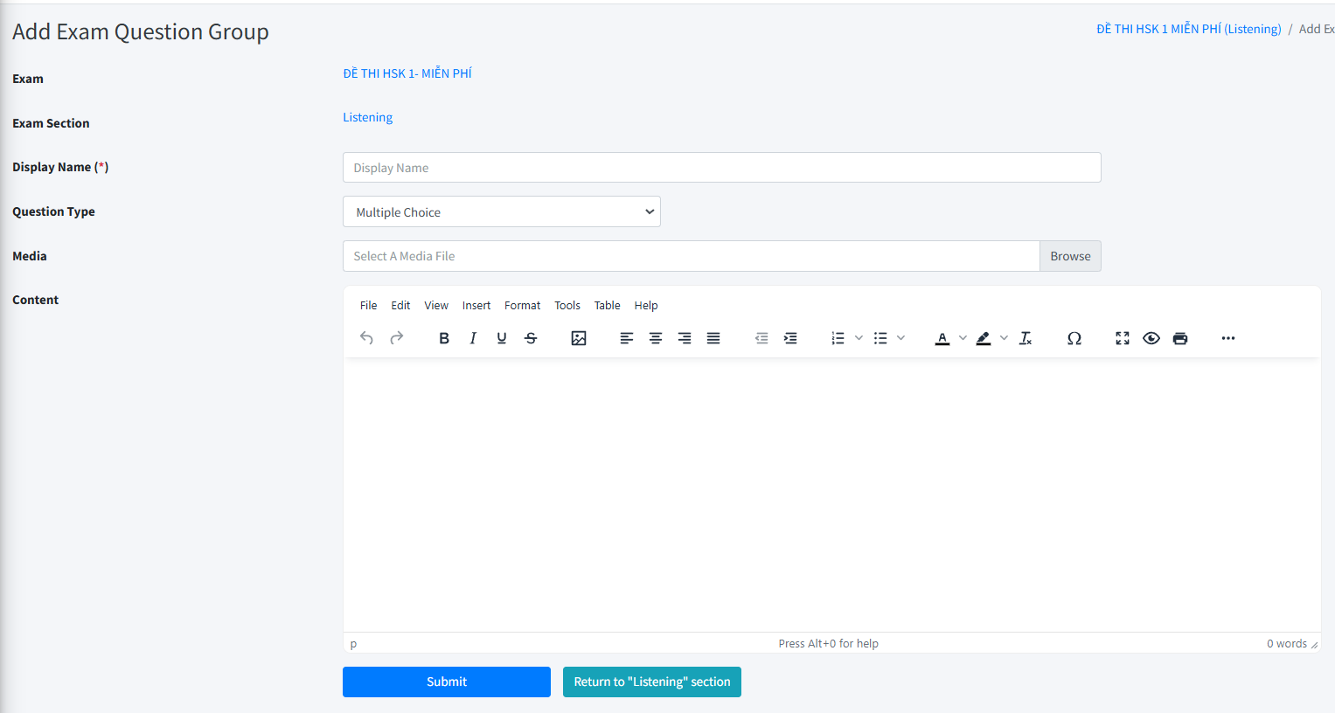
Task: Expand the numbered list style options
Action: tap(859, 338)
